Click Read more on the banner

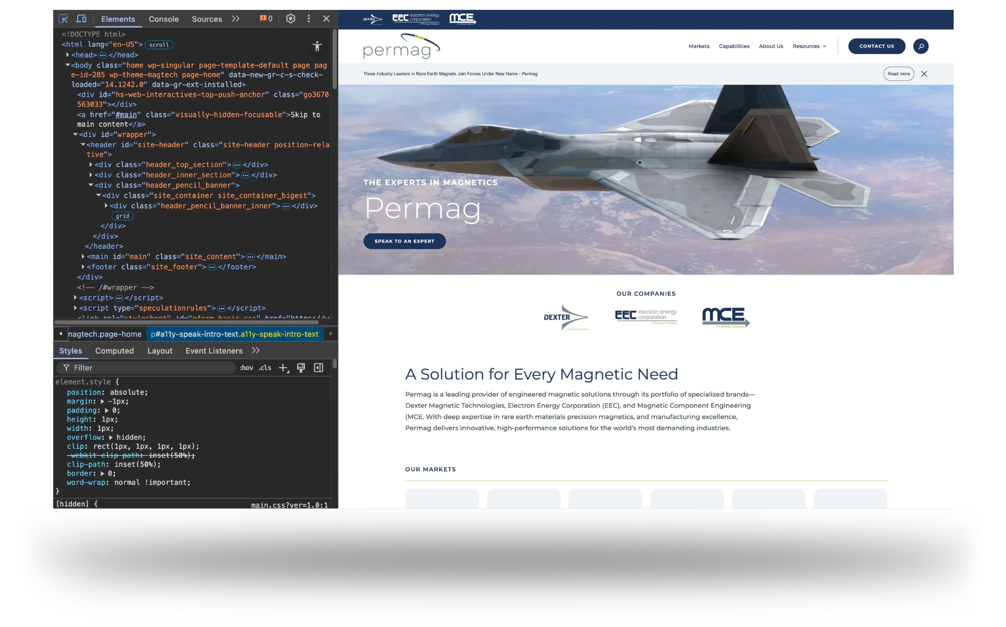(x=898, y=74)
